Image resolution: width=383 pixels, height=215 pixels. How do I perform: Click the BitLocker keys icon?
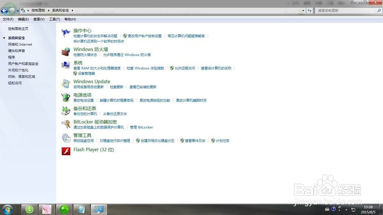(66, 124)
